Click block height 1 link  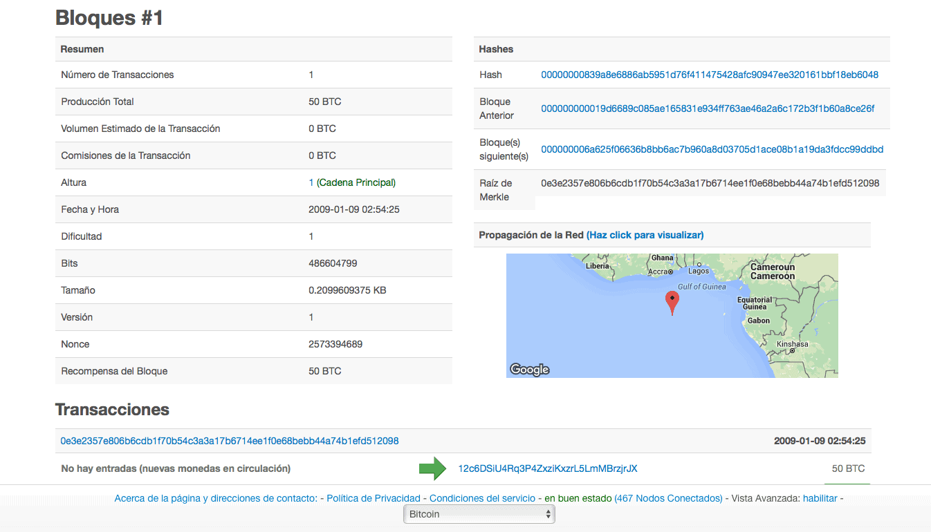click(x=311, y=182)
